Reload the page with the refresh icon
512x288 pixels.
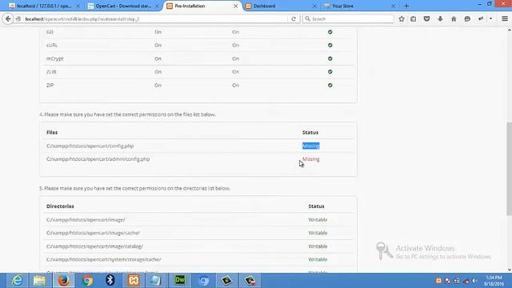(294, 19)
